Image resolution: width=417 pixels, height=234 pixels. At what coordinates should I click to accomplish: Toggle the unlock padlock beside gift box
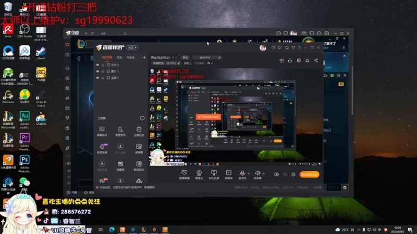(290, 61)
